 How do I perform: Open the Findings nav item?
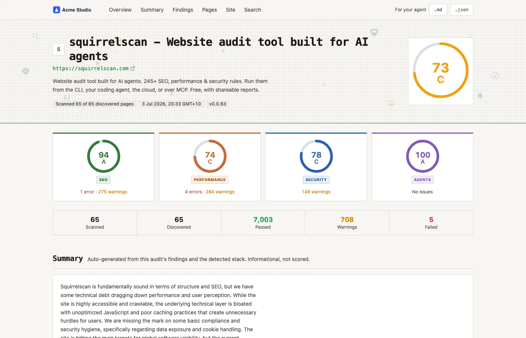[183, 10]
